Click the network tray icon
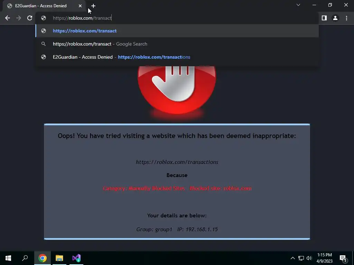 (301, 258)
